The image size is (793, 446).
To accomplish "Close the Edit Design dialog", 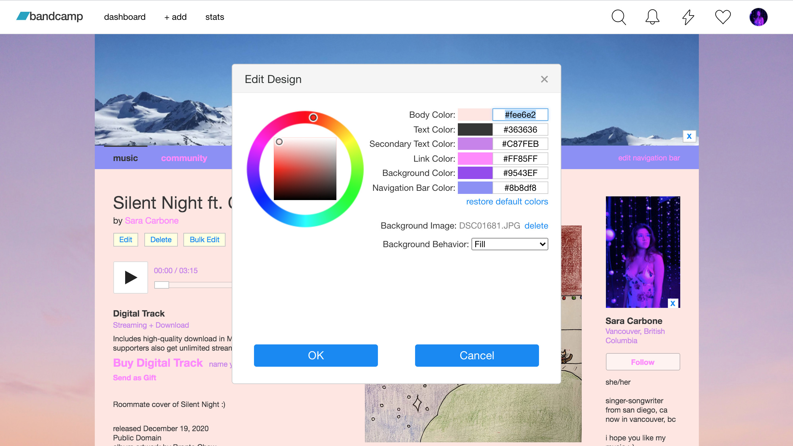I will pos(544,79).
